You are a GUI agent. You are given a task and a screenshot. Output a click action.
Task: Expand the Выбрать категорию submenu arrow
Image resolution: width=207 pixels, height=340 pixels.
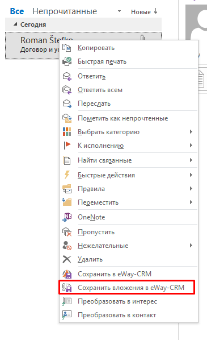[191, 131]
